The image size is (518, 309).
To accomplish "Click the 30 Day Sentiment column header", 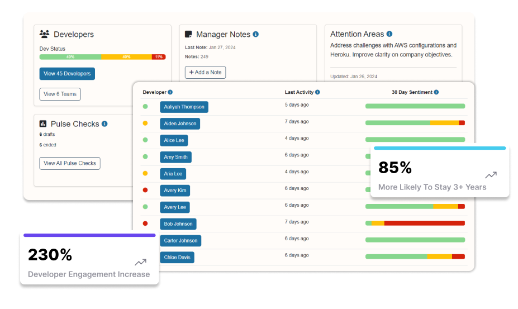I will click(x=412, y=92).
